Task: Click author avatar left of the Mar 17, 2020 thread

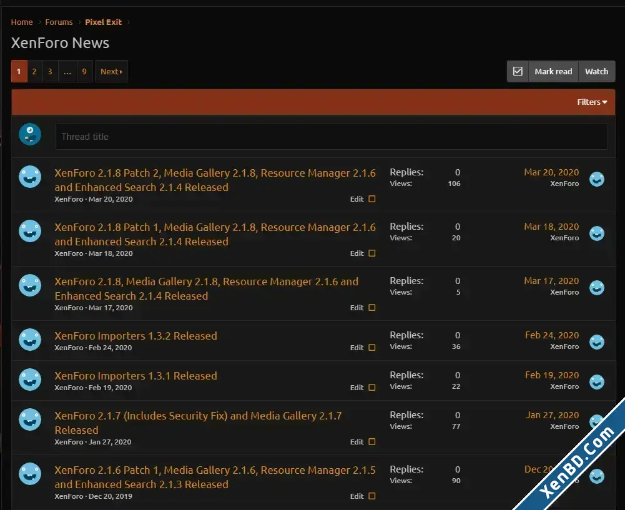Action: pyautogui.click(x=30, y=285)
